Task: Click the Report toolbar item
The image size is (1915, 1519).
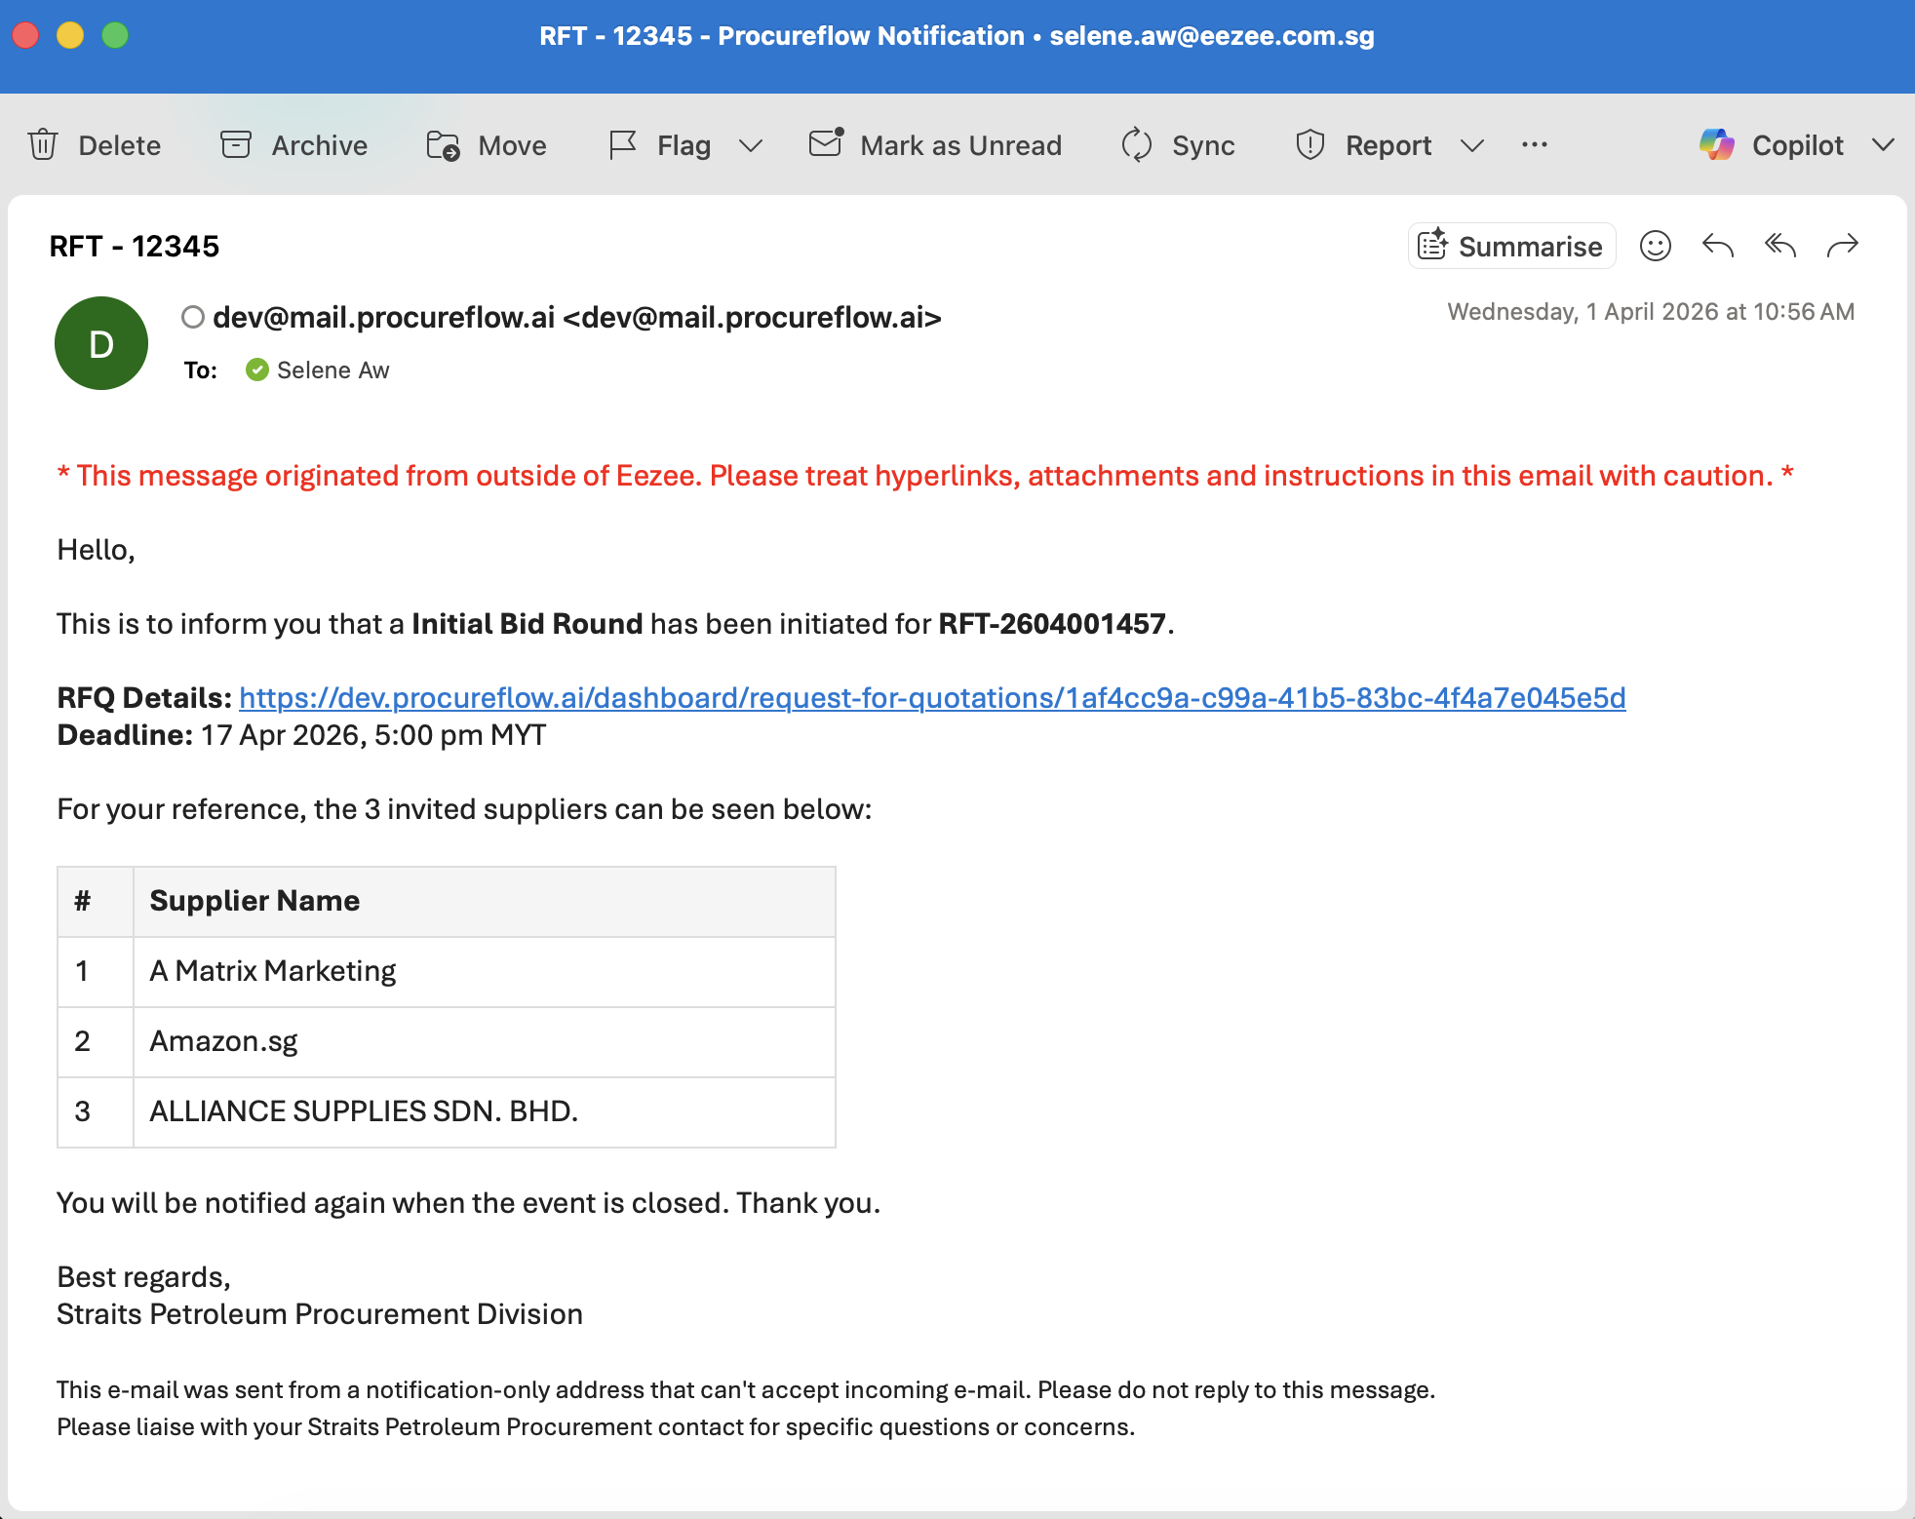Action: tap(1363, 144)
